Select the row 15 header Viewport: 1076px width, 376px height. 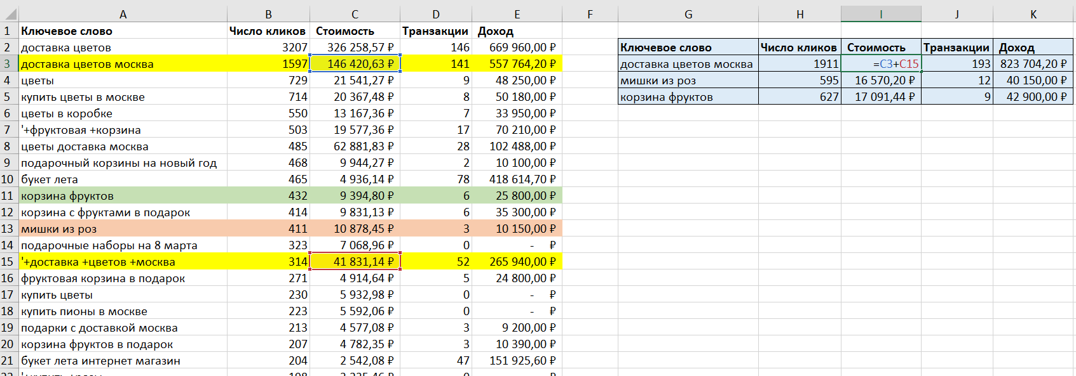pyautogui.click(x=8, y=262)
